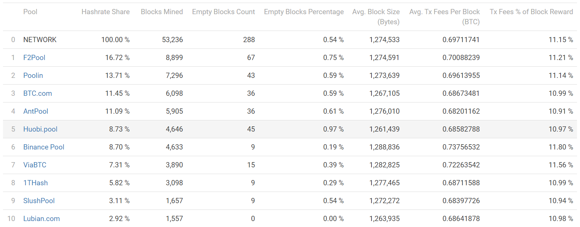
Task: Click the 1THash pool link
Action: click(x=35, y=183)
